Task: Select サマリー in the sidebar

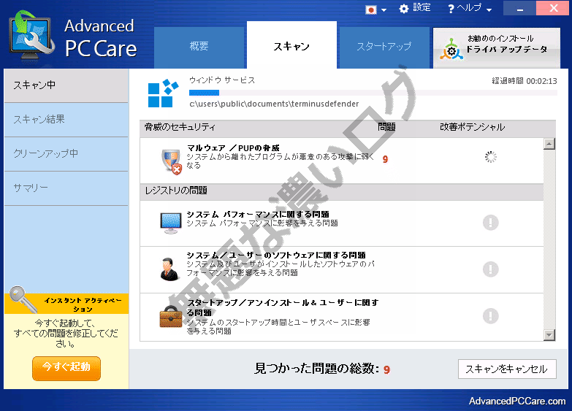Action: [x=66, y=188]
